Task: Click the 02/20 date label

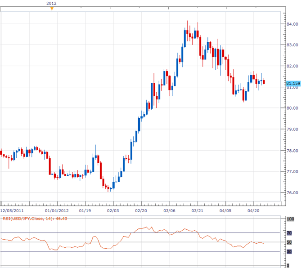Action: tap(141, 210)
